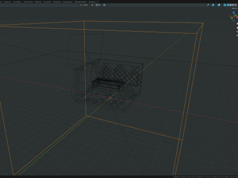
Task: Click the pan view hand icon
Action: 237,28
